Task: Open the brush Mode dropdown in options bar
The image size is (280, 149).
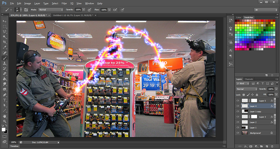Action: tap(51, 10)
